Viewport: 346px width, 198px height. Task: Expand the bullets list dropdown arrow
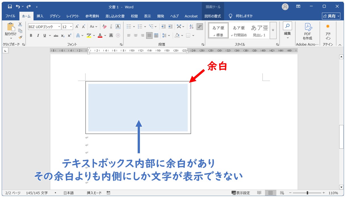pyautogui.click(x=134, y=27)
